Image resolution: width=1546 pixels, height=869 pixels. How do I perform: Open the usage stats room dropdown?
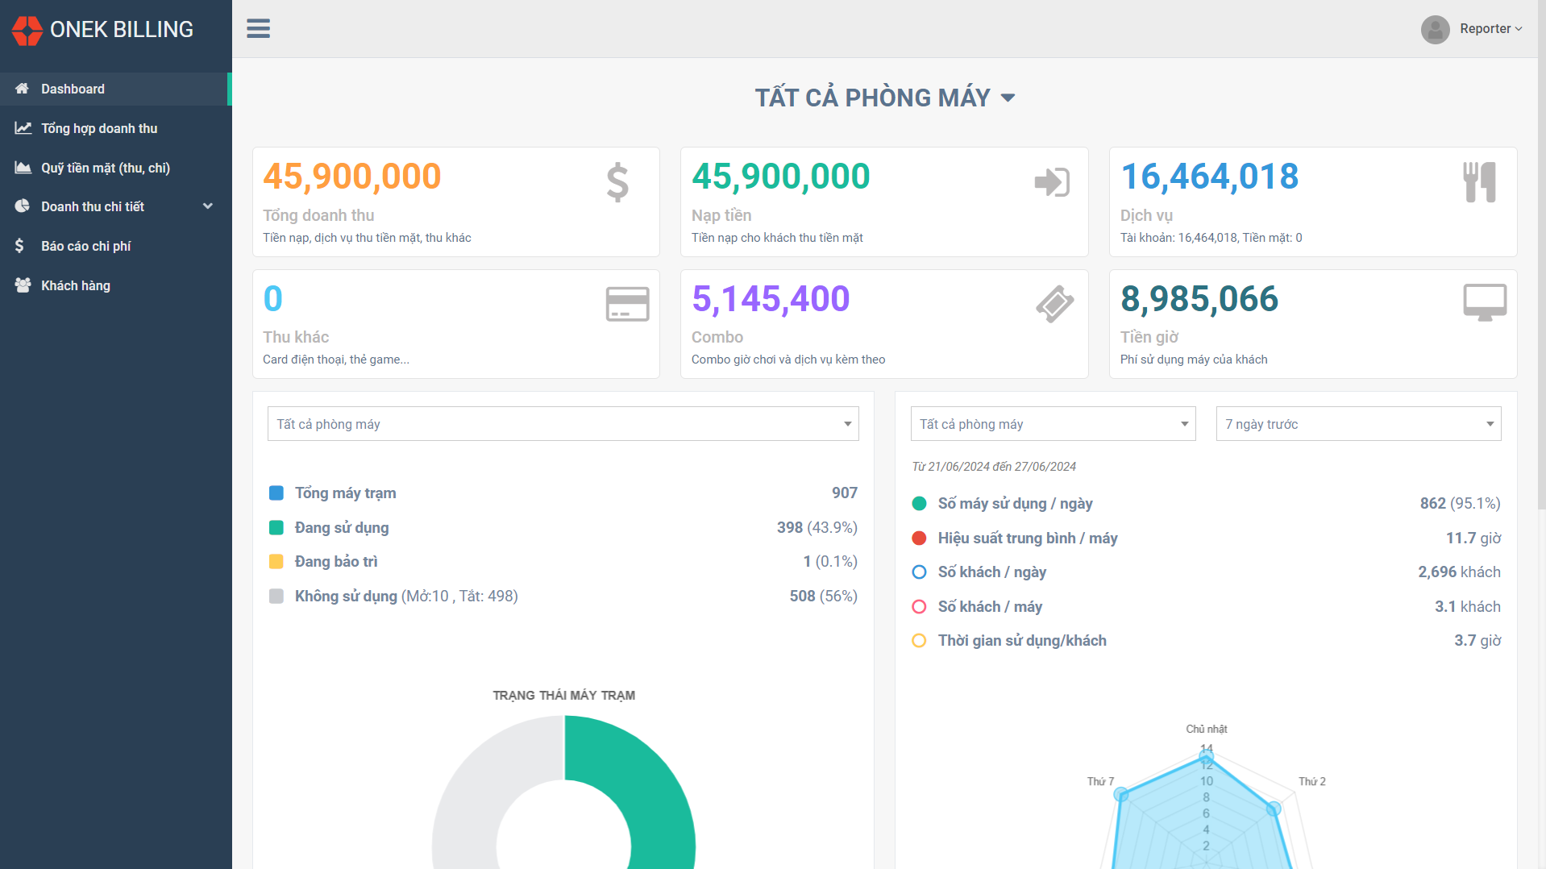coord(1053,424)
